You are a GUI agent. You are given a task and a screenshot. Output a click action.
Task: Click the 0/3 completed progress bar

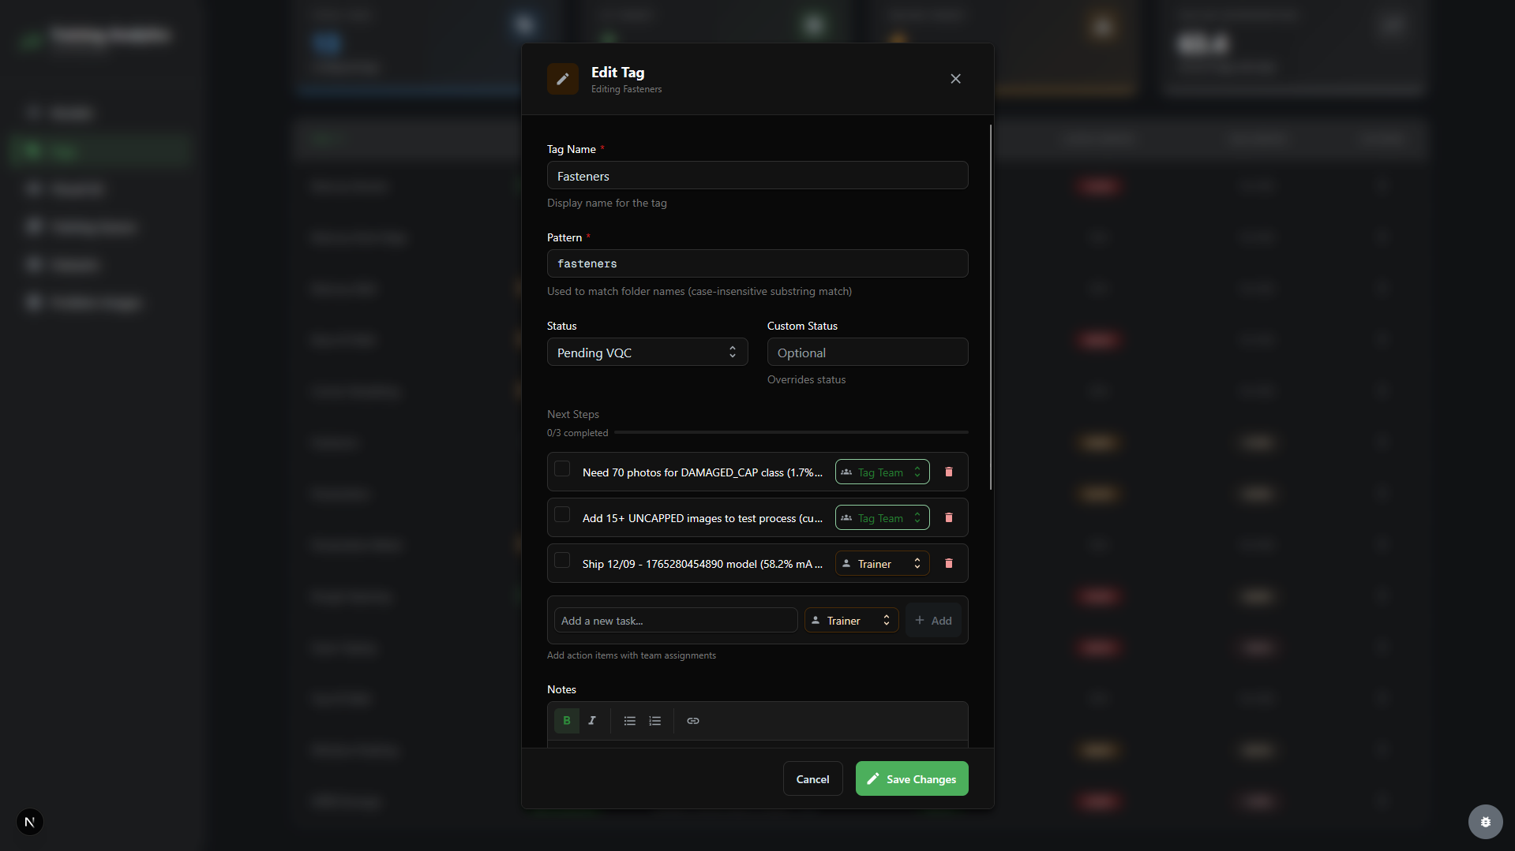[791, 432]
